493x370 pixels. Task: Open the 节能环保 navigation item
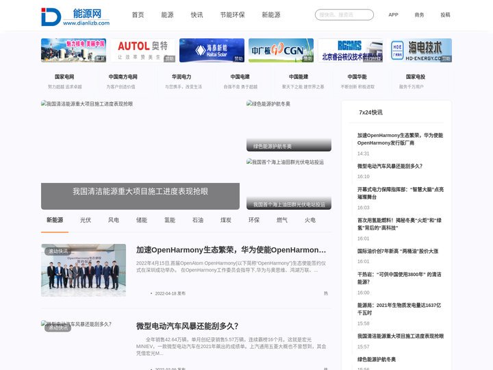pyautogui.click(x=232, y=15)
